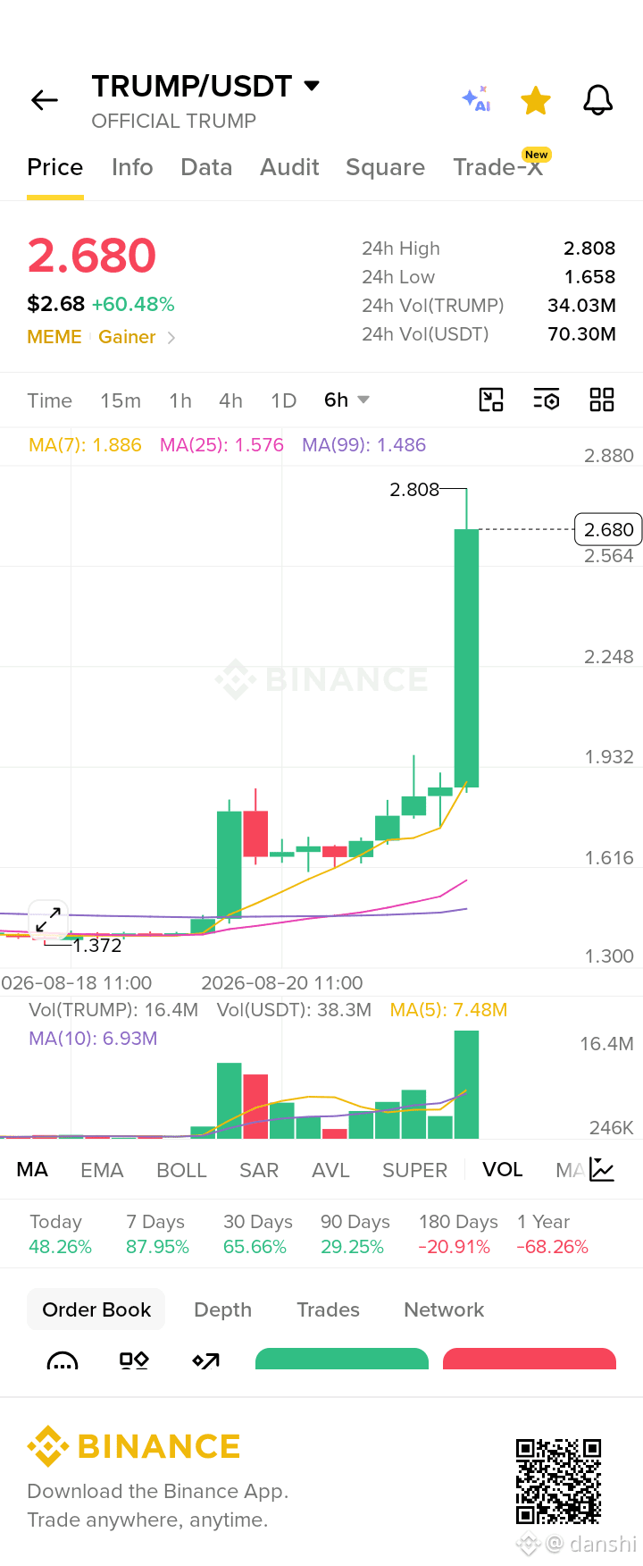Toggle the SAR indicator
This screenshot has width=643, height=1566.
pyautogui.click(x=259, y=1170)
